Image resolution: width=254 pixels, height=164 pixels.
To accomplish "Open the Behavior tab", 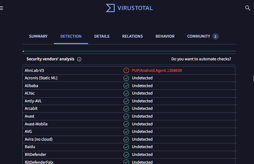I will 165,36.
